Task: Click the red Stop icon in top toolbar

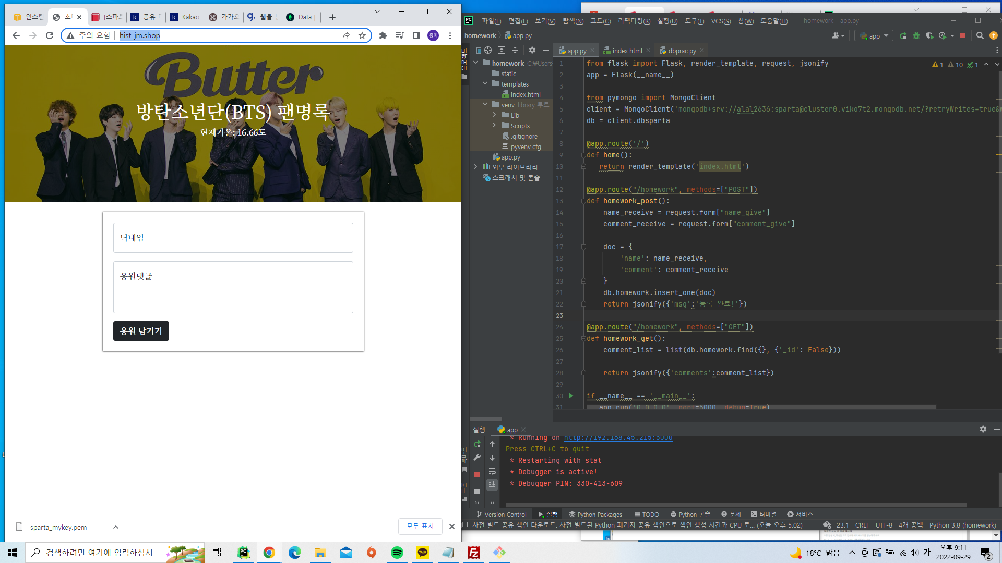Action: [x=963, y=36]
